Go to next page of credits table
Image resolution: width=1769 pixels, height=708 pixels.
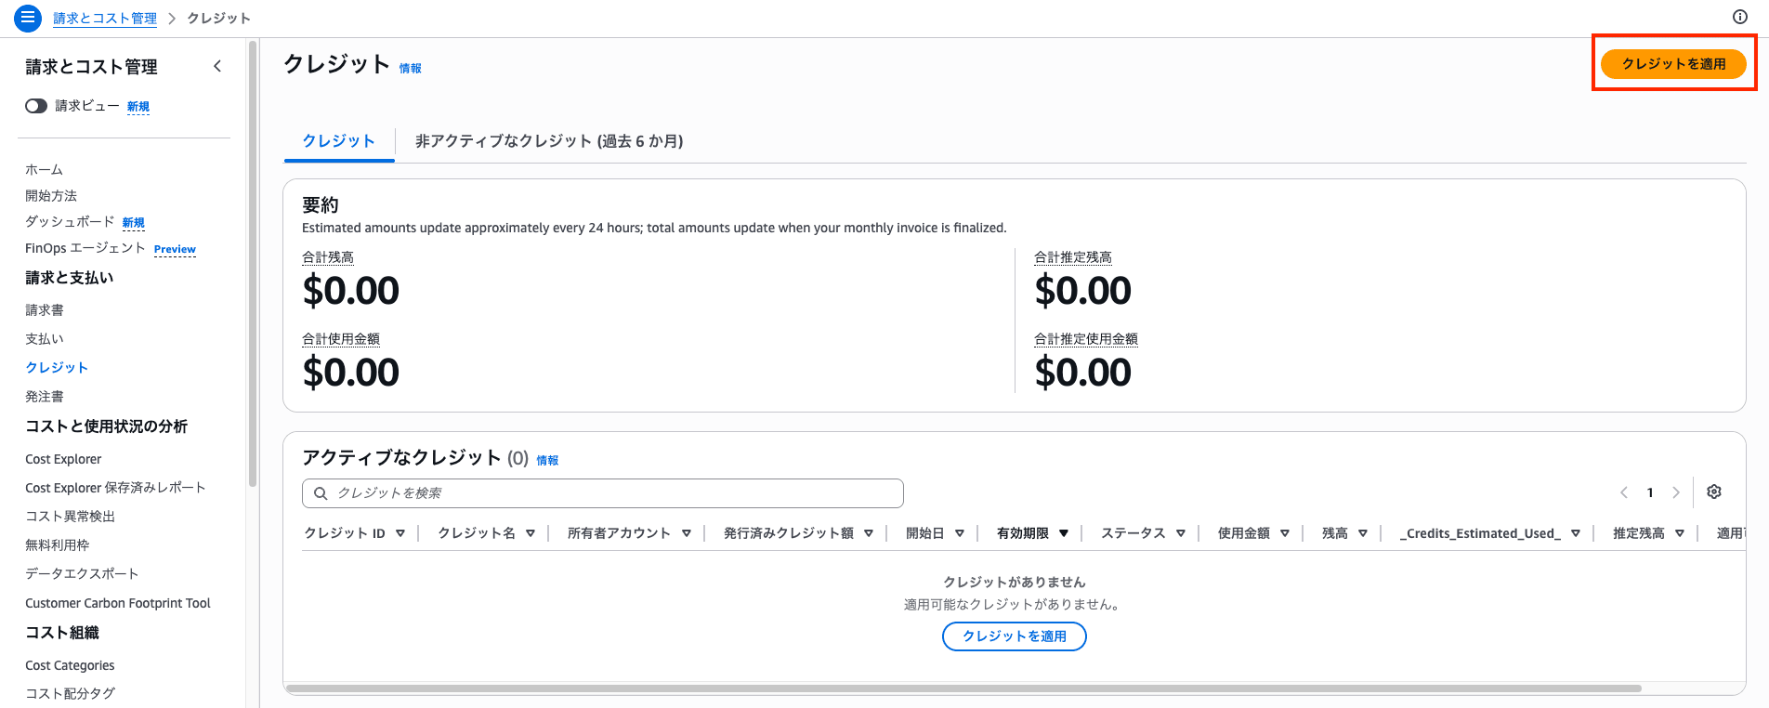pyautogui.click(x=1676, y=492)
